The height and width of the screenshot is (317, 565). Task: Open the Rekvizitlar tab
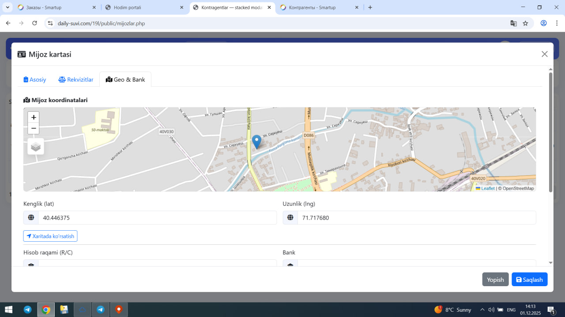click(x=76, y=80)
